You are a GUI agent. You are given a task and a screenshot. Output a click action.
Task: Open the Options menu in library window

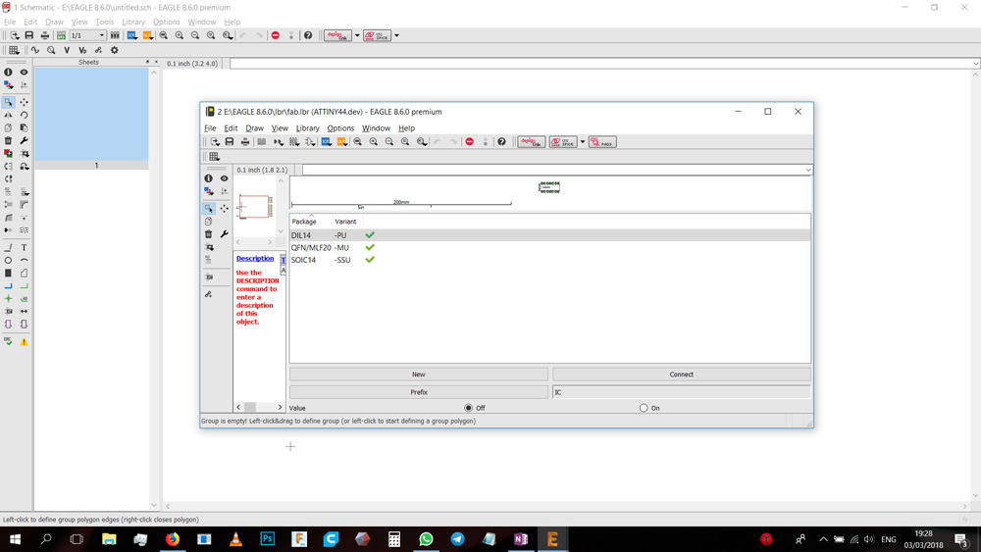pos(340,128)
